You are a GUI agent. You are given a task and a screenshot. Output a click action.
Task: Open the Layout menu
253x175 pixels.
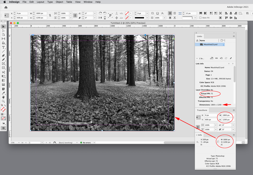[x=40, y=2]
